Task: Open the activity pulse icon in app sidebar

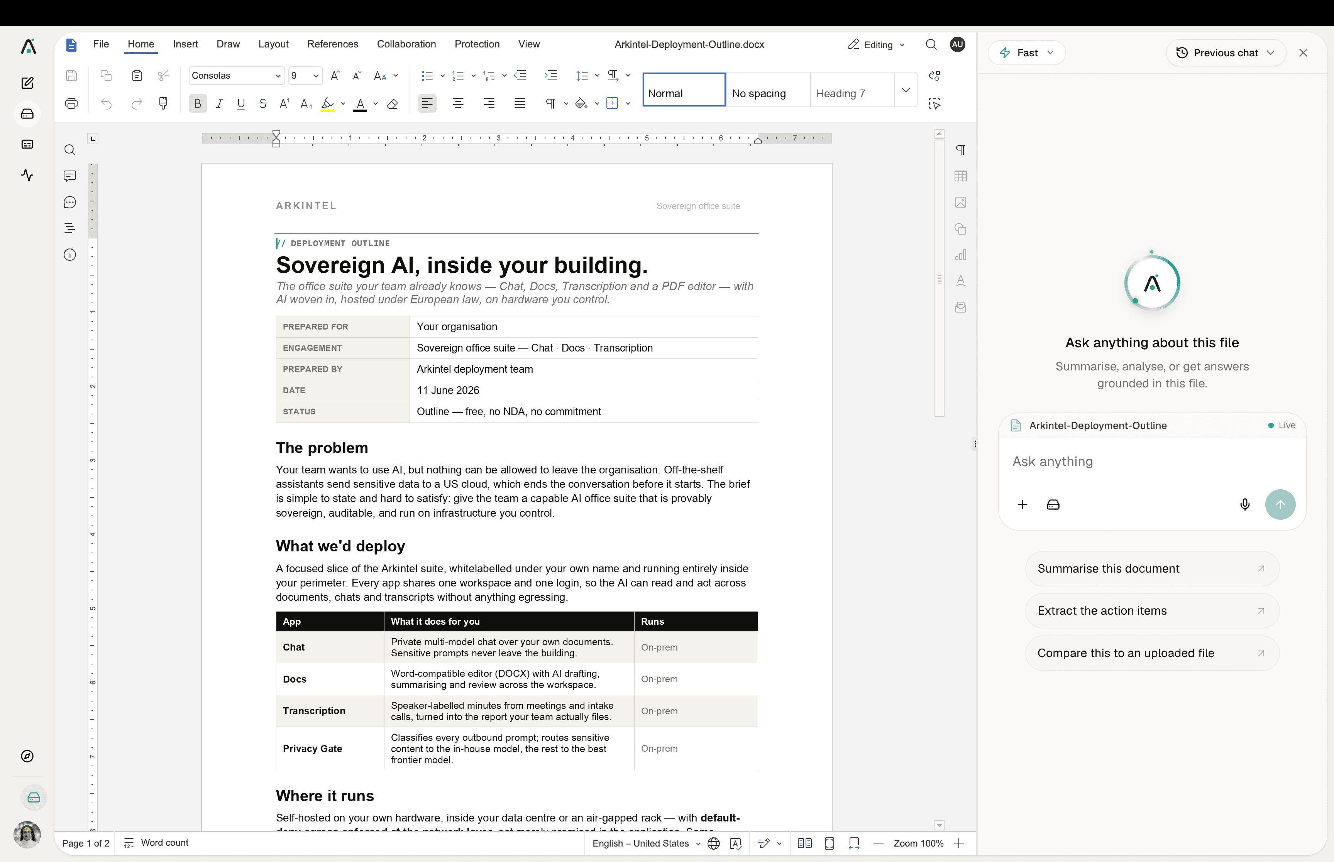Action: pos(27,175)
